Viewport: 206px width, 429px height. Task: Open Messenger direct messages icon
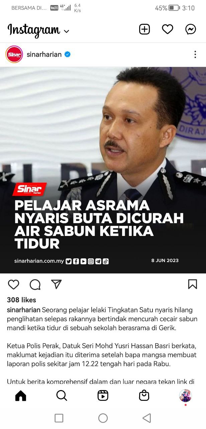(191, 29)
